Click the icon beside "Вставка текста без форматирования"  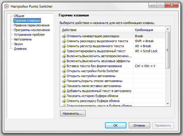coord(64,66)
